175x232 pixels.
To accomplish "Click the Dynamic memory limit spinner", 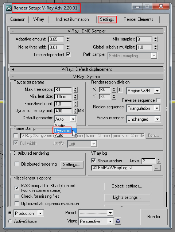I will 75,111.
